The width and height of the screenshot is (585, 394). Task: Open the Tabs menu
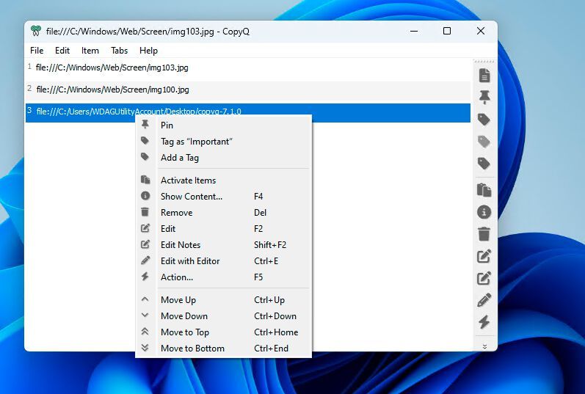click(119, 51)
